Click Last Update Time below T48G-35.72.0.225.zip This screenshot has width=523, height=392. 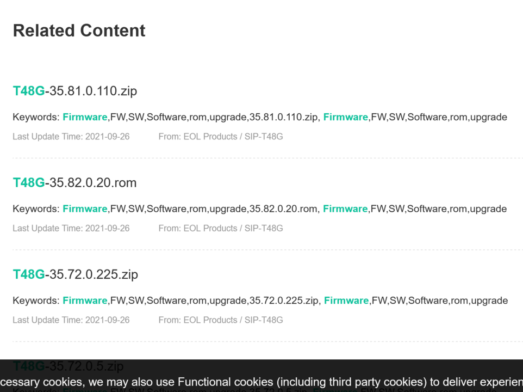click(x=71, y=320)
